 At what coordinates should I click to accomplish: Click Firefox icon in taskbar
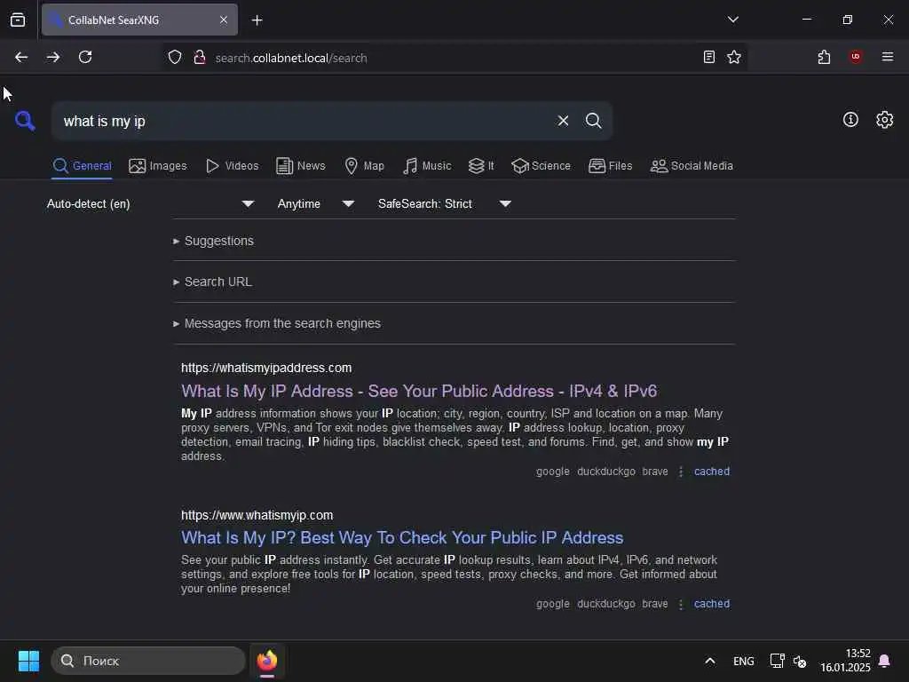266,661
